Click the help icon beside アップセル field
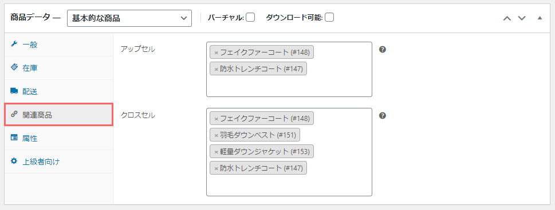 click(x=382, y=50)
